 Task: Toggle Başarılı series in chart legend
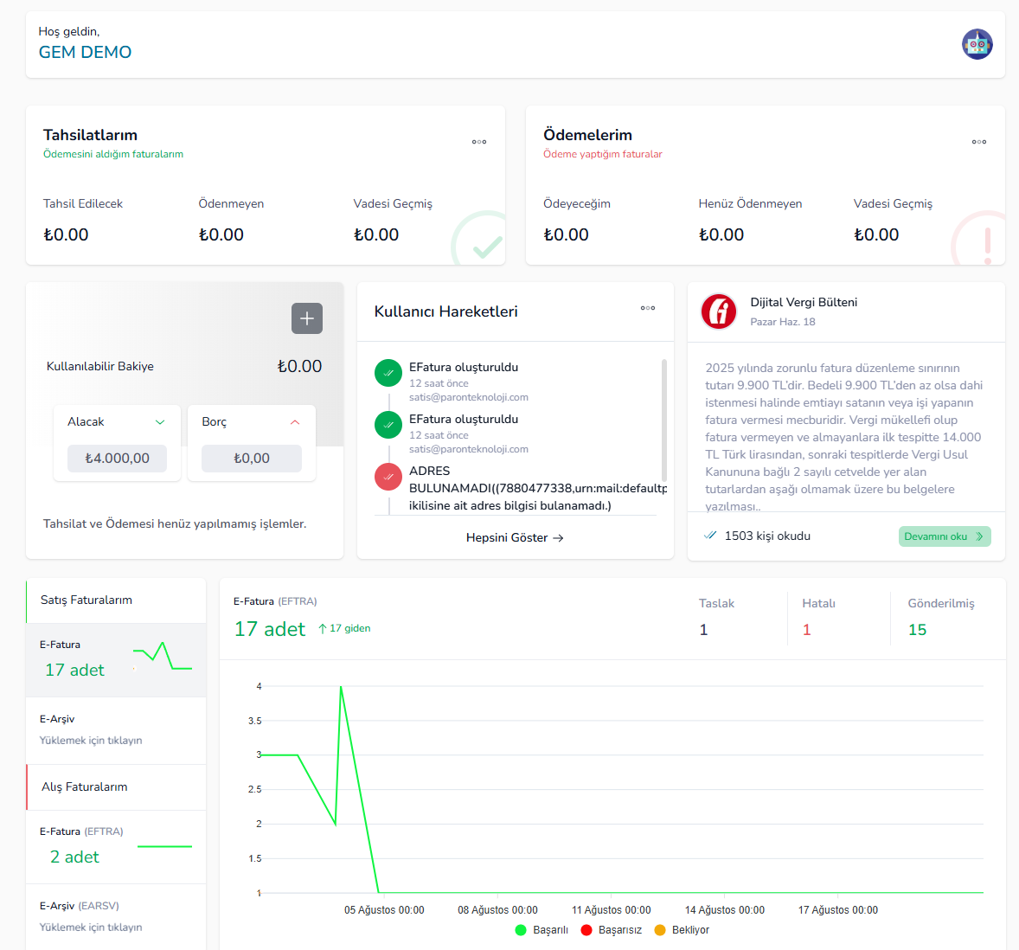tap(542, 930)
